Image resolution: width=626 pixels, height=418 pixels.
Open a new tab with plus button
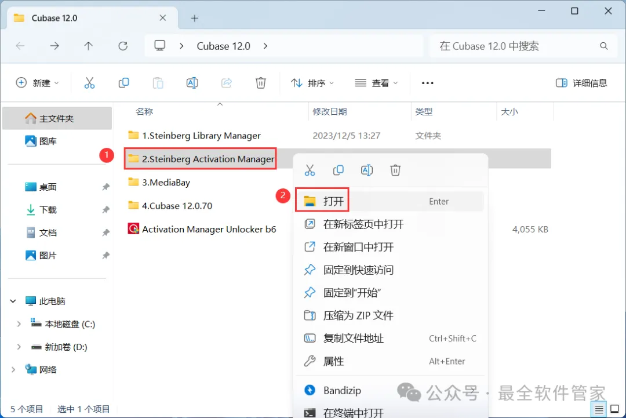point(194,19)
